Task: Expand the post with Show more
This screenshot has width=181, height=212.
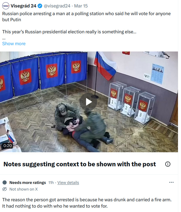Action: [14, 44]
